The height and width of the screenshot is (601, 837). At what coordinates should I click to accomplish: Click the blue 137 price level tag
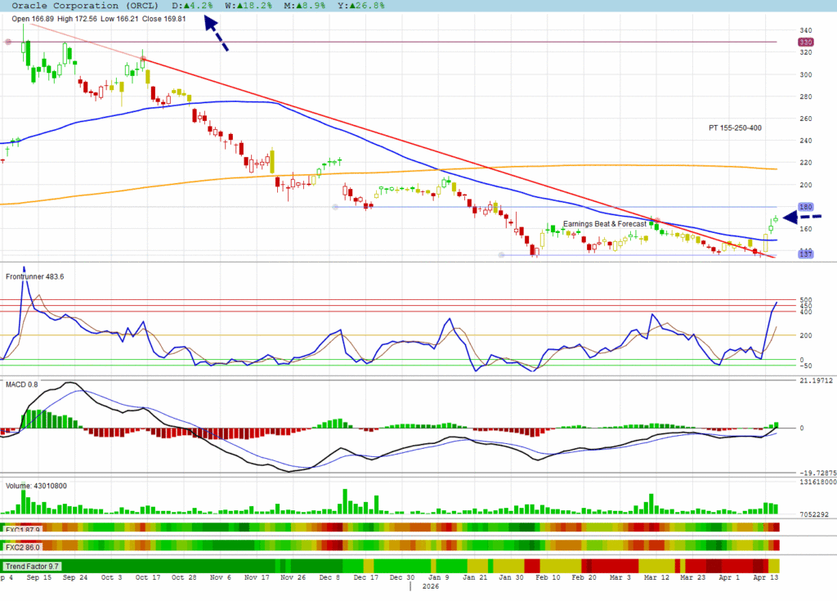(805, 255)
